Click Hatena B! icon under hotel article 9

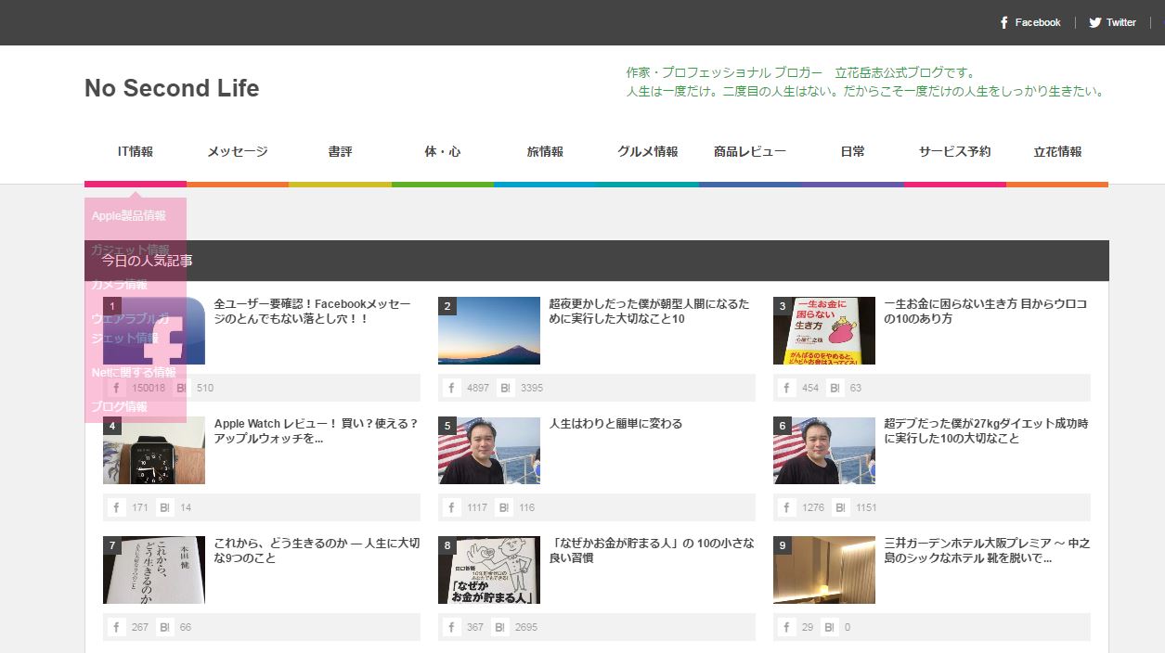tap(829, 627)
